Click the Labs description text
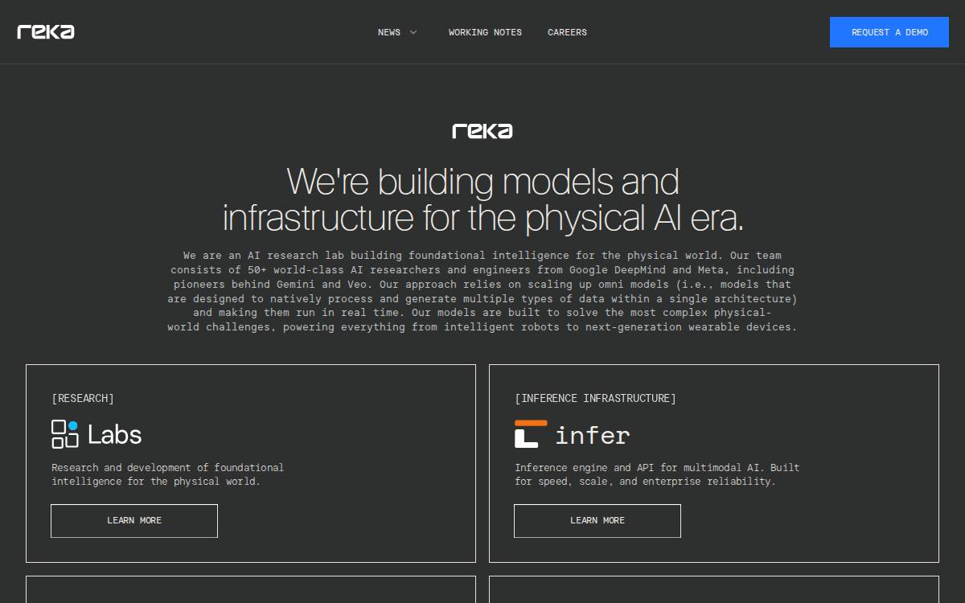Screen dimensions: 965x603 tap(167, 474)
